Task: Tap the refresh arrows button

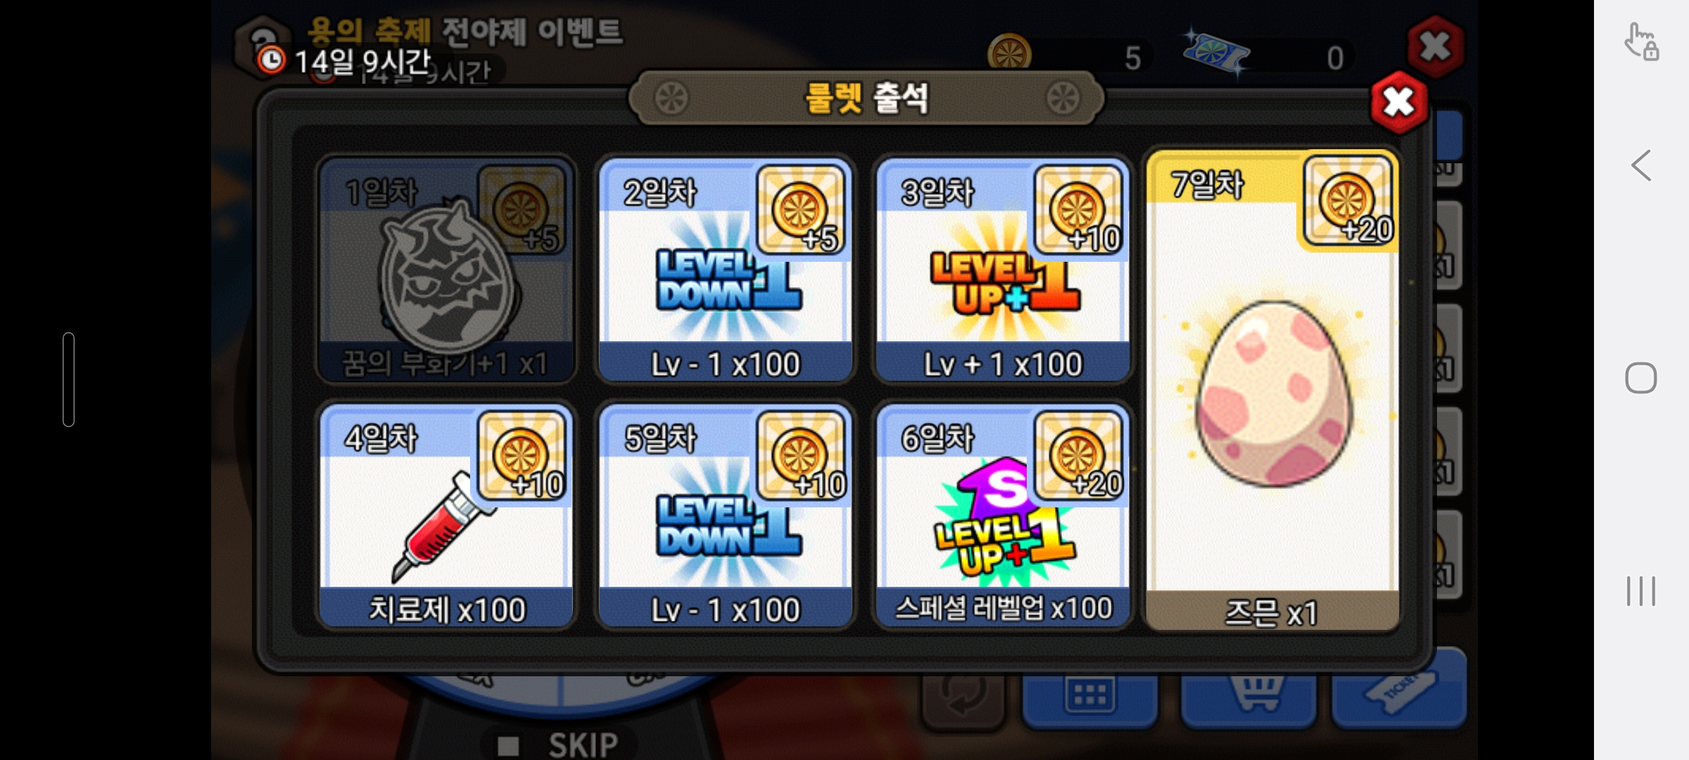Action: click(963, 696)
